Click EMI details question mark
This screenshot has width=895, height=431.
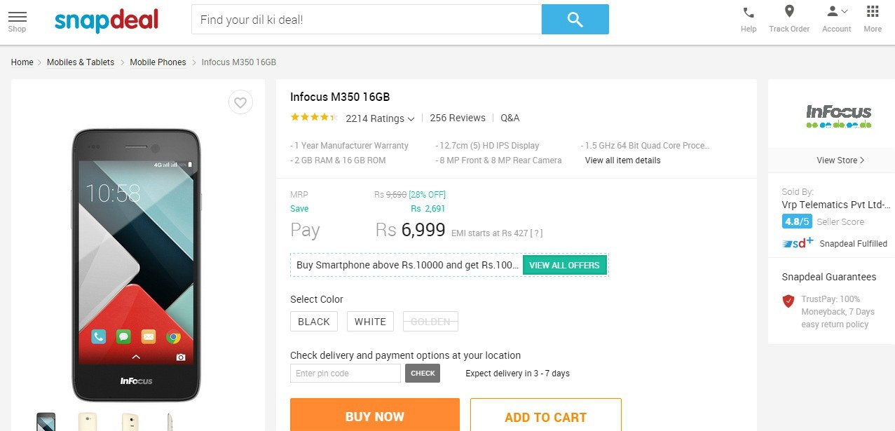[x=536, y=233]
